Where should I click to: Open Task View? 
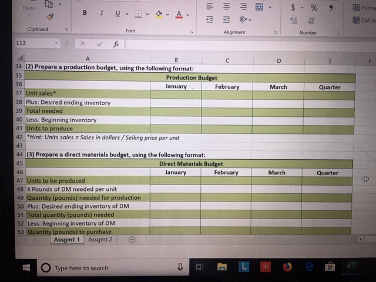[200, 267]
